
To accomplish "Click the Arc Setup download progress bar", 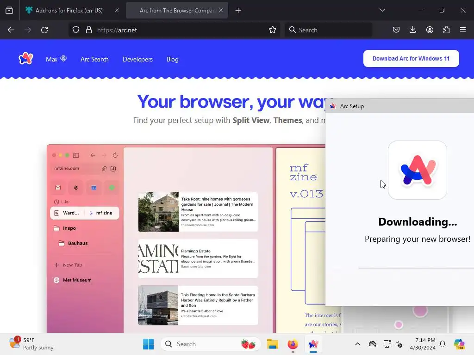I will coord(416,268).
